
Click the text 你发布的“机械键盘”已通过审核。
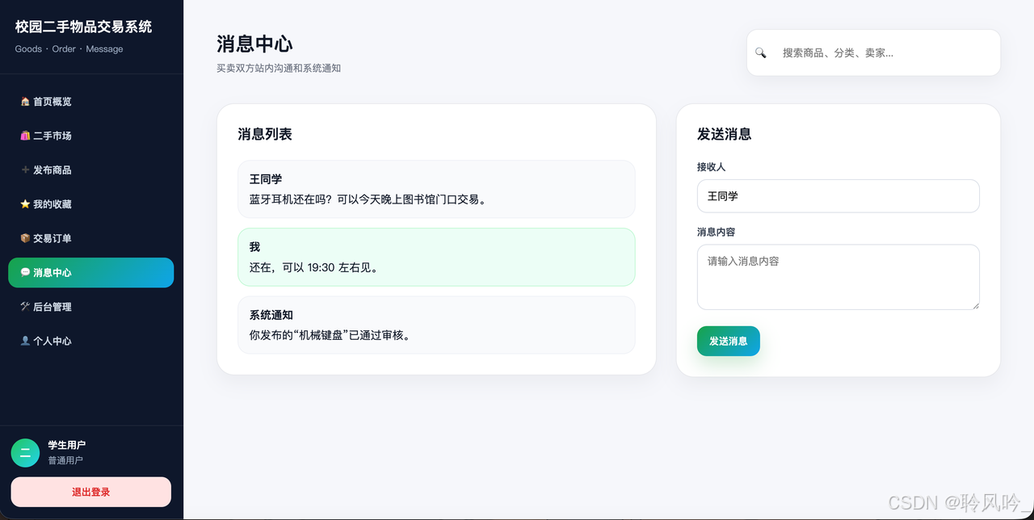coord(331,335)
